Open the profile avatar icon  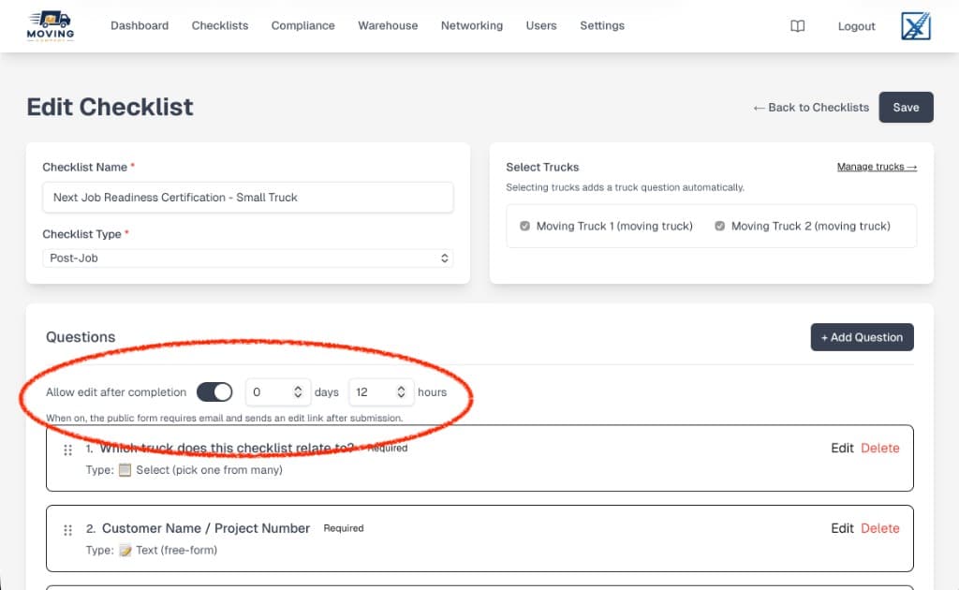click(916, 25)
